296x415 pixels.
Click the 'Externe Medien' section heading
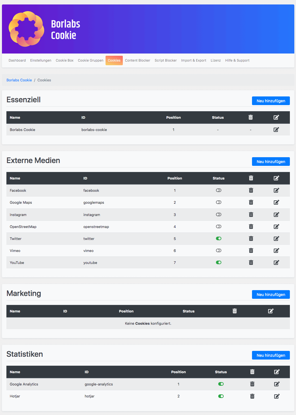33,161
